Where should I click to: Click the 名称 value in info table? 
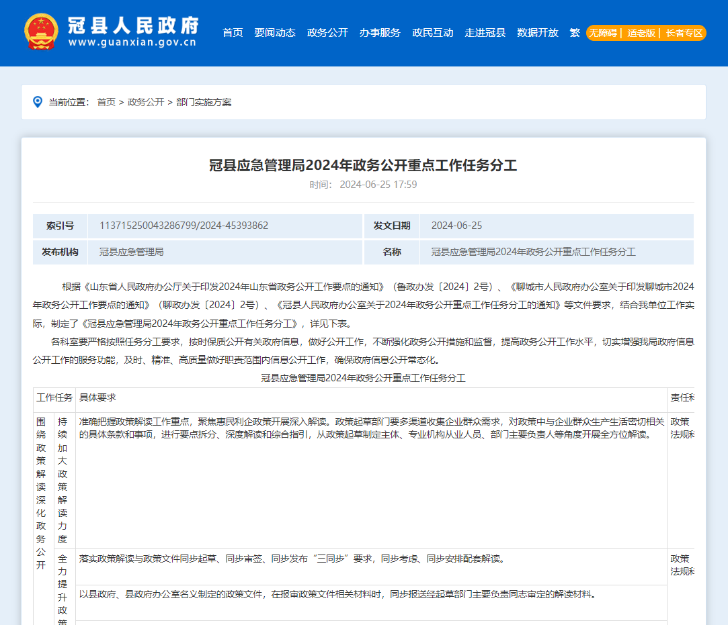(534, 252)
